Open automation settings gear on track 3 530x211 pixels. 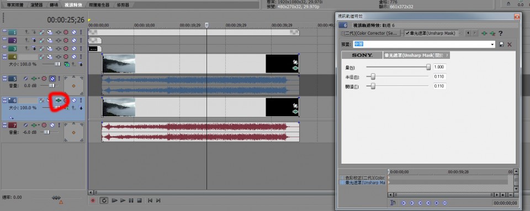click(66, 48)
